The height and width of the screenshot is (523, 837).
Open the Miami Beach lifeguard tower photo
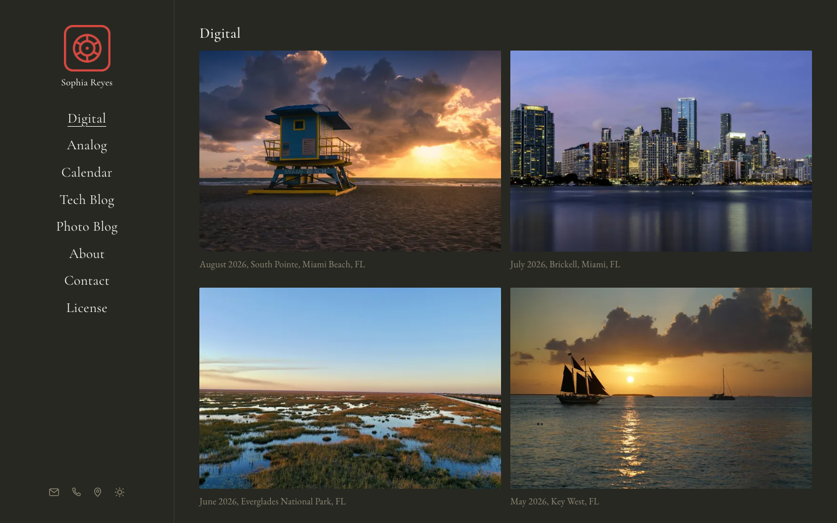pos(350,151)
